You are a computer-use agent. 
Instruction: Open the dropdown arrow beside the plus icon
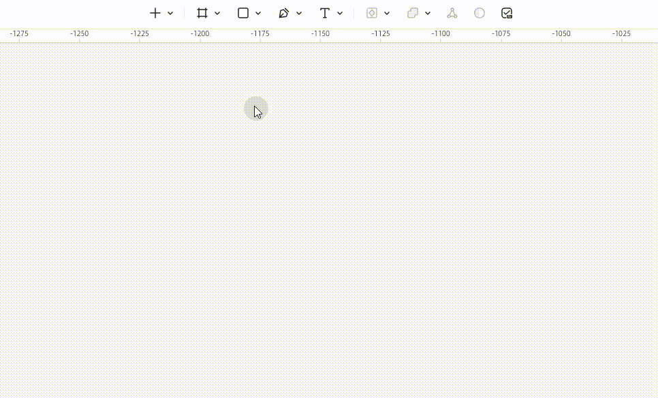tap(170, 14)
